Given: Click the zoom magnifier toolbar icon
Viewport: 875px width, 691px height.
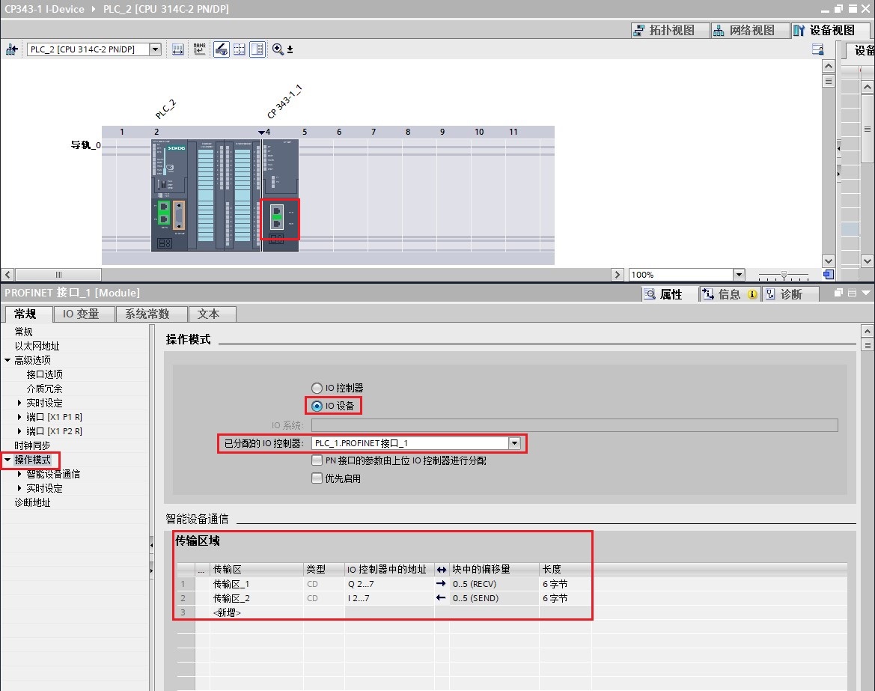Looking at the screenshot, I should point(278,49).
